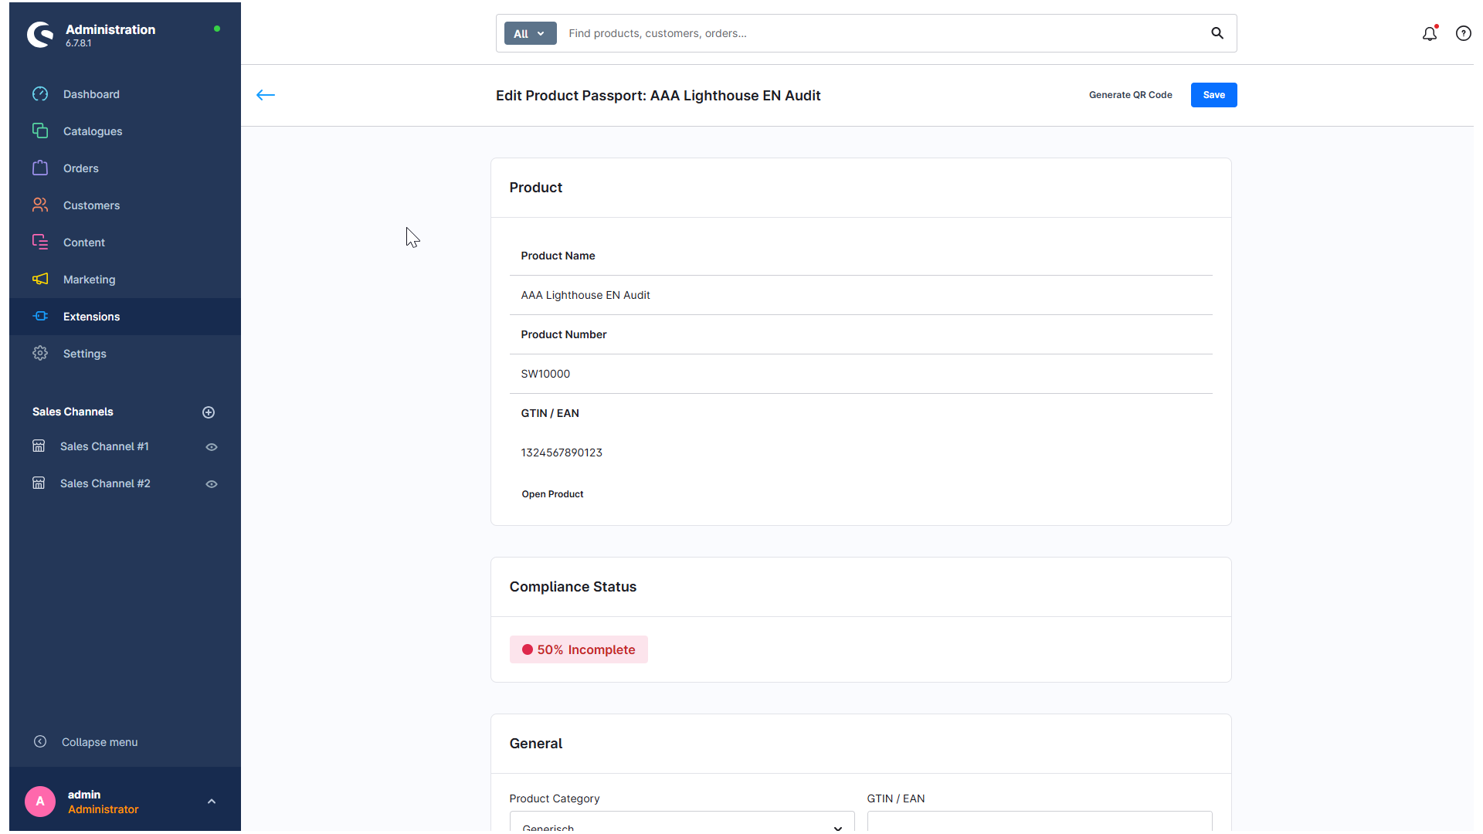Open Sales Channel #1
Viewport: 1483px width, 834px height.
click(104, 446)
